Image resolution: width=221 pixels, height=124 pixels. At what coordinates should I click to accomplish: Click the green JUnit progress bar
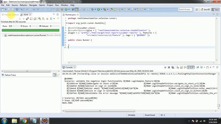pyautogui.click(x=31, y=30)
